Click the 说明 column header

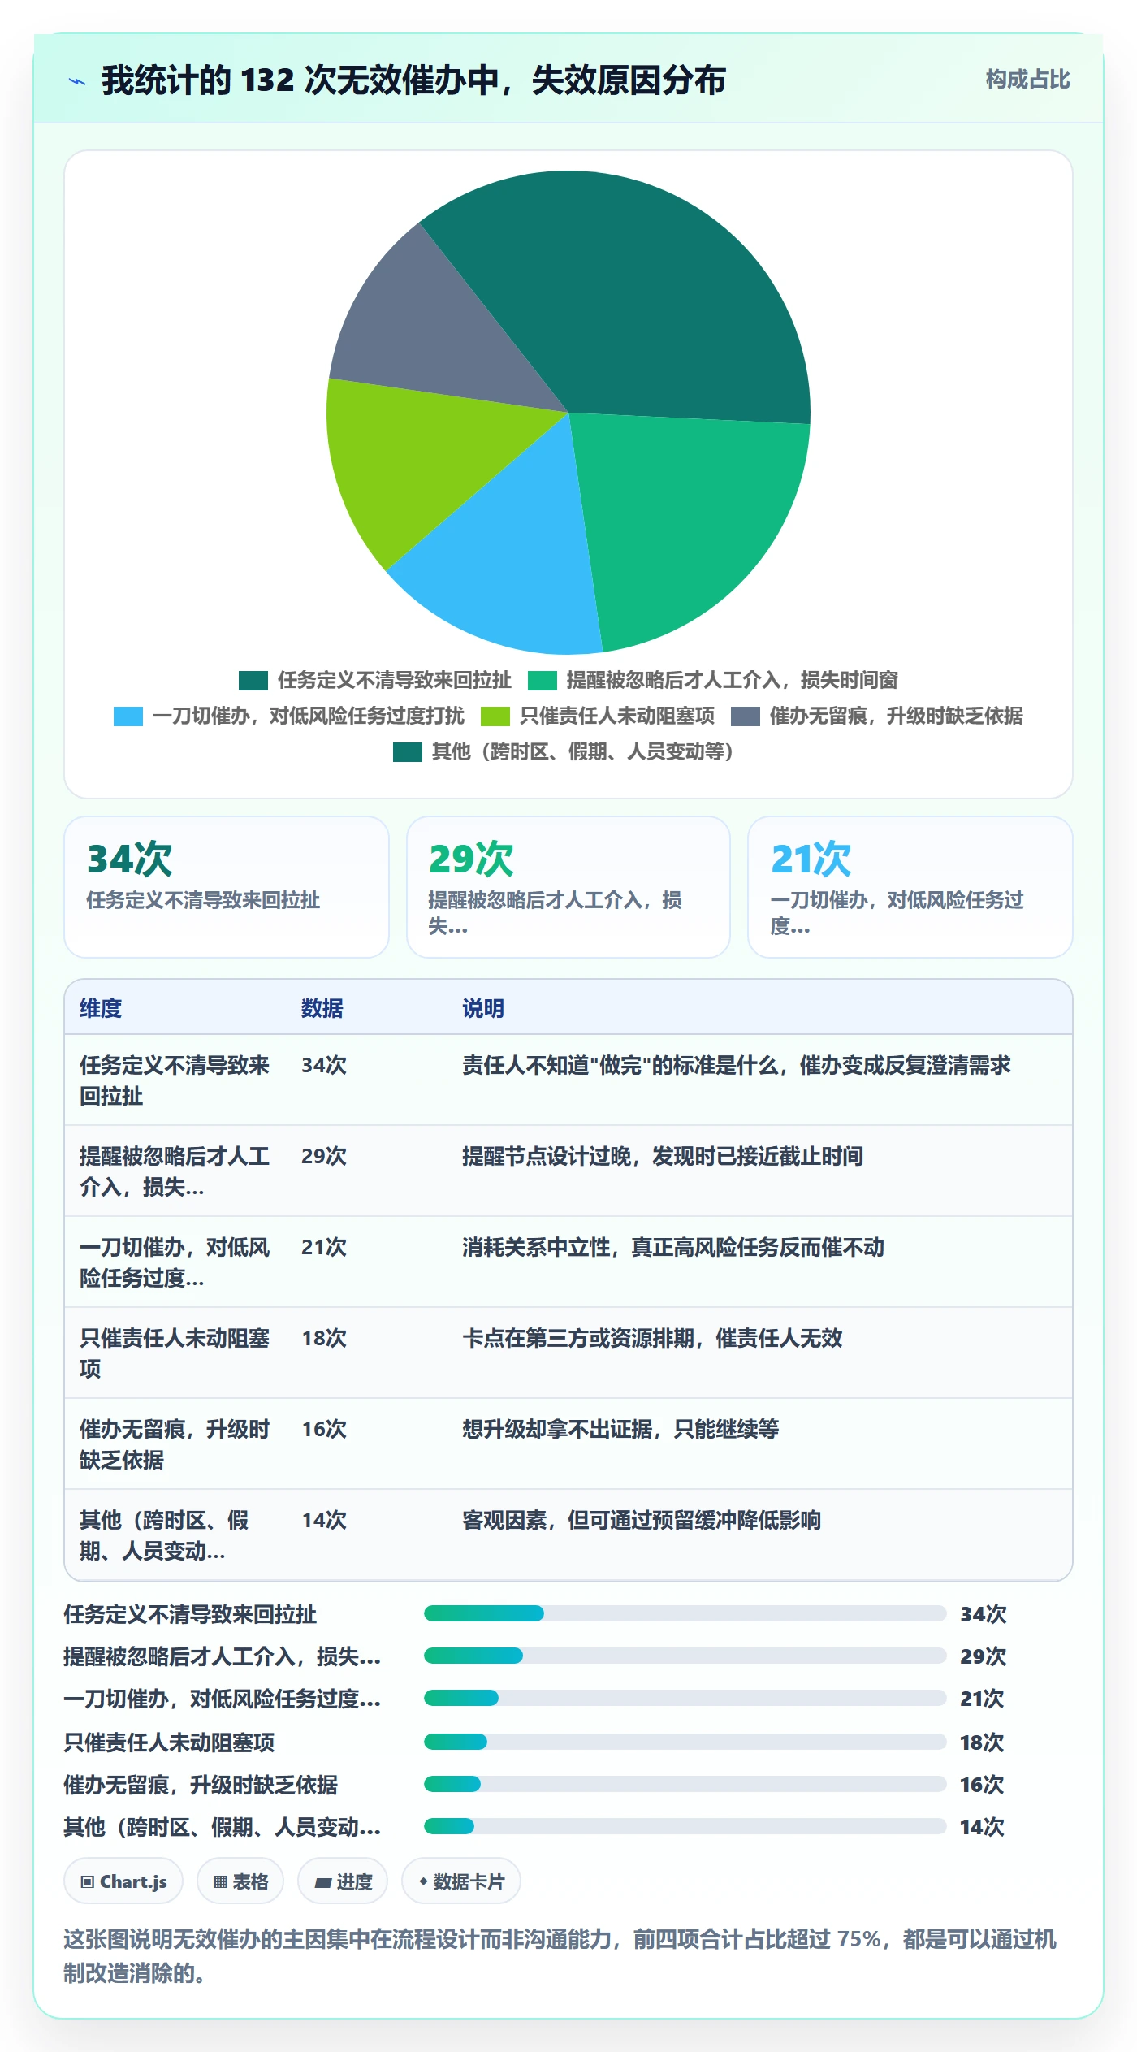click(x=483, y=1008)
